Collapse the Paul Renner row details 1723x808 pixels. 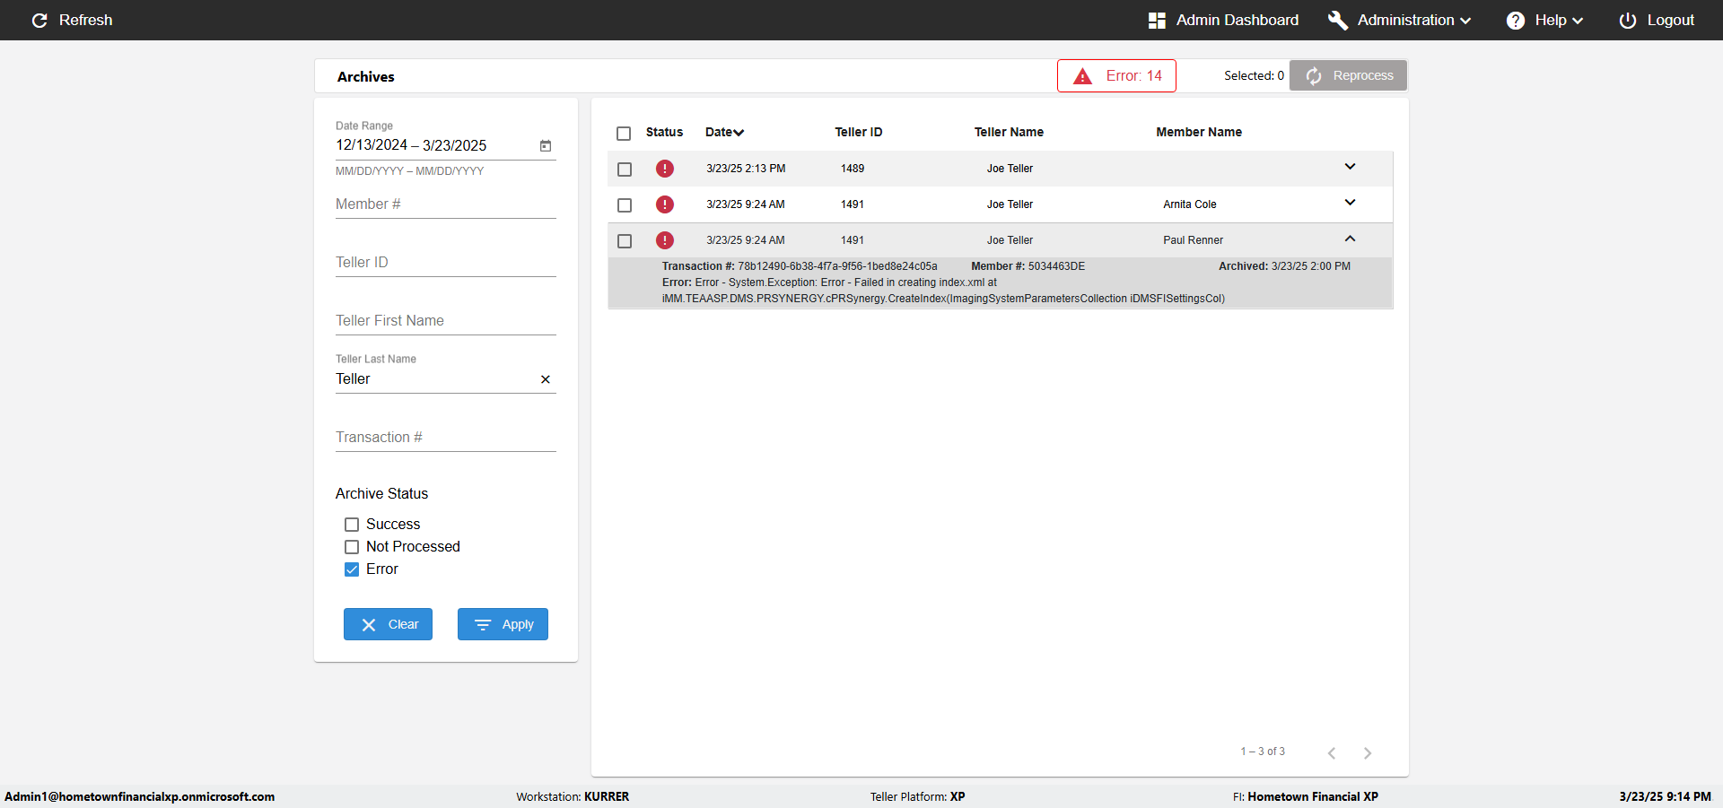point(1350,239)
